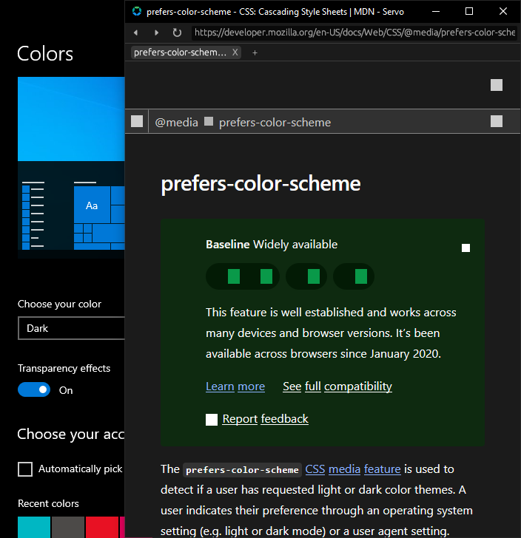Check the Automatically pick accent color box
This screenshot has width=521, height=538.
25,469
